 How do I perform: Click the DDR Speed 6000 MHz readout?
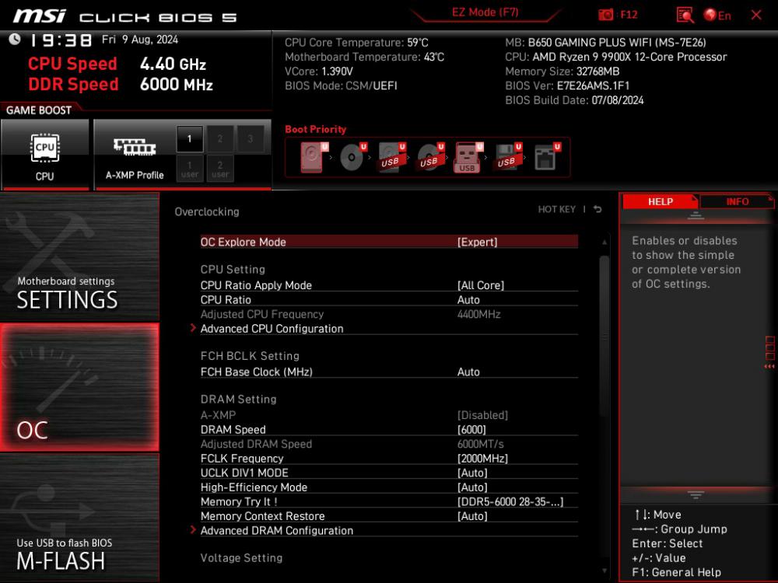coord(121,85)
